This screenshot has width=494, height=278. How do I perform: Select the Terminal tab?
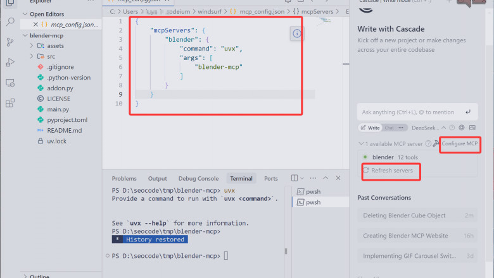pos(241,178)
